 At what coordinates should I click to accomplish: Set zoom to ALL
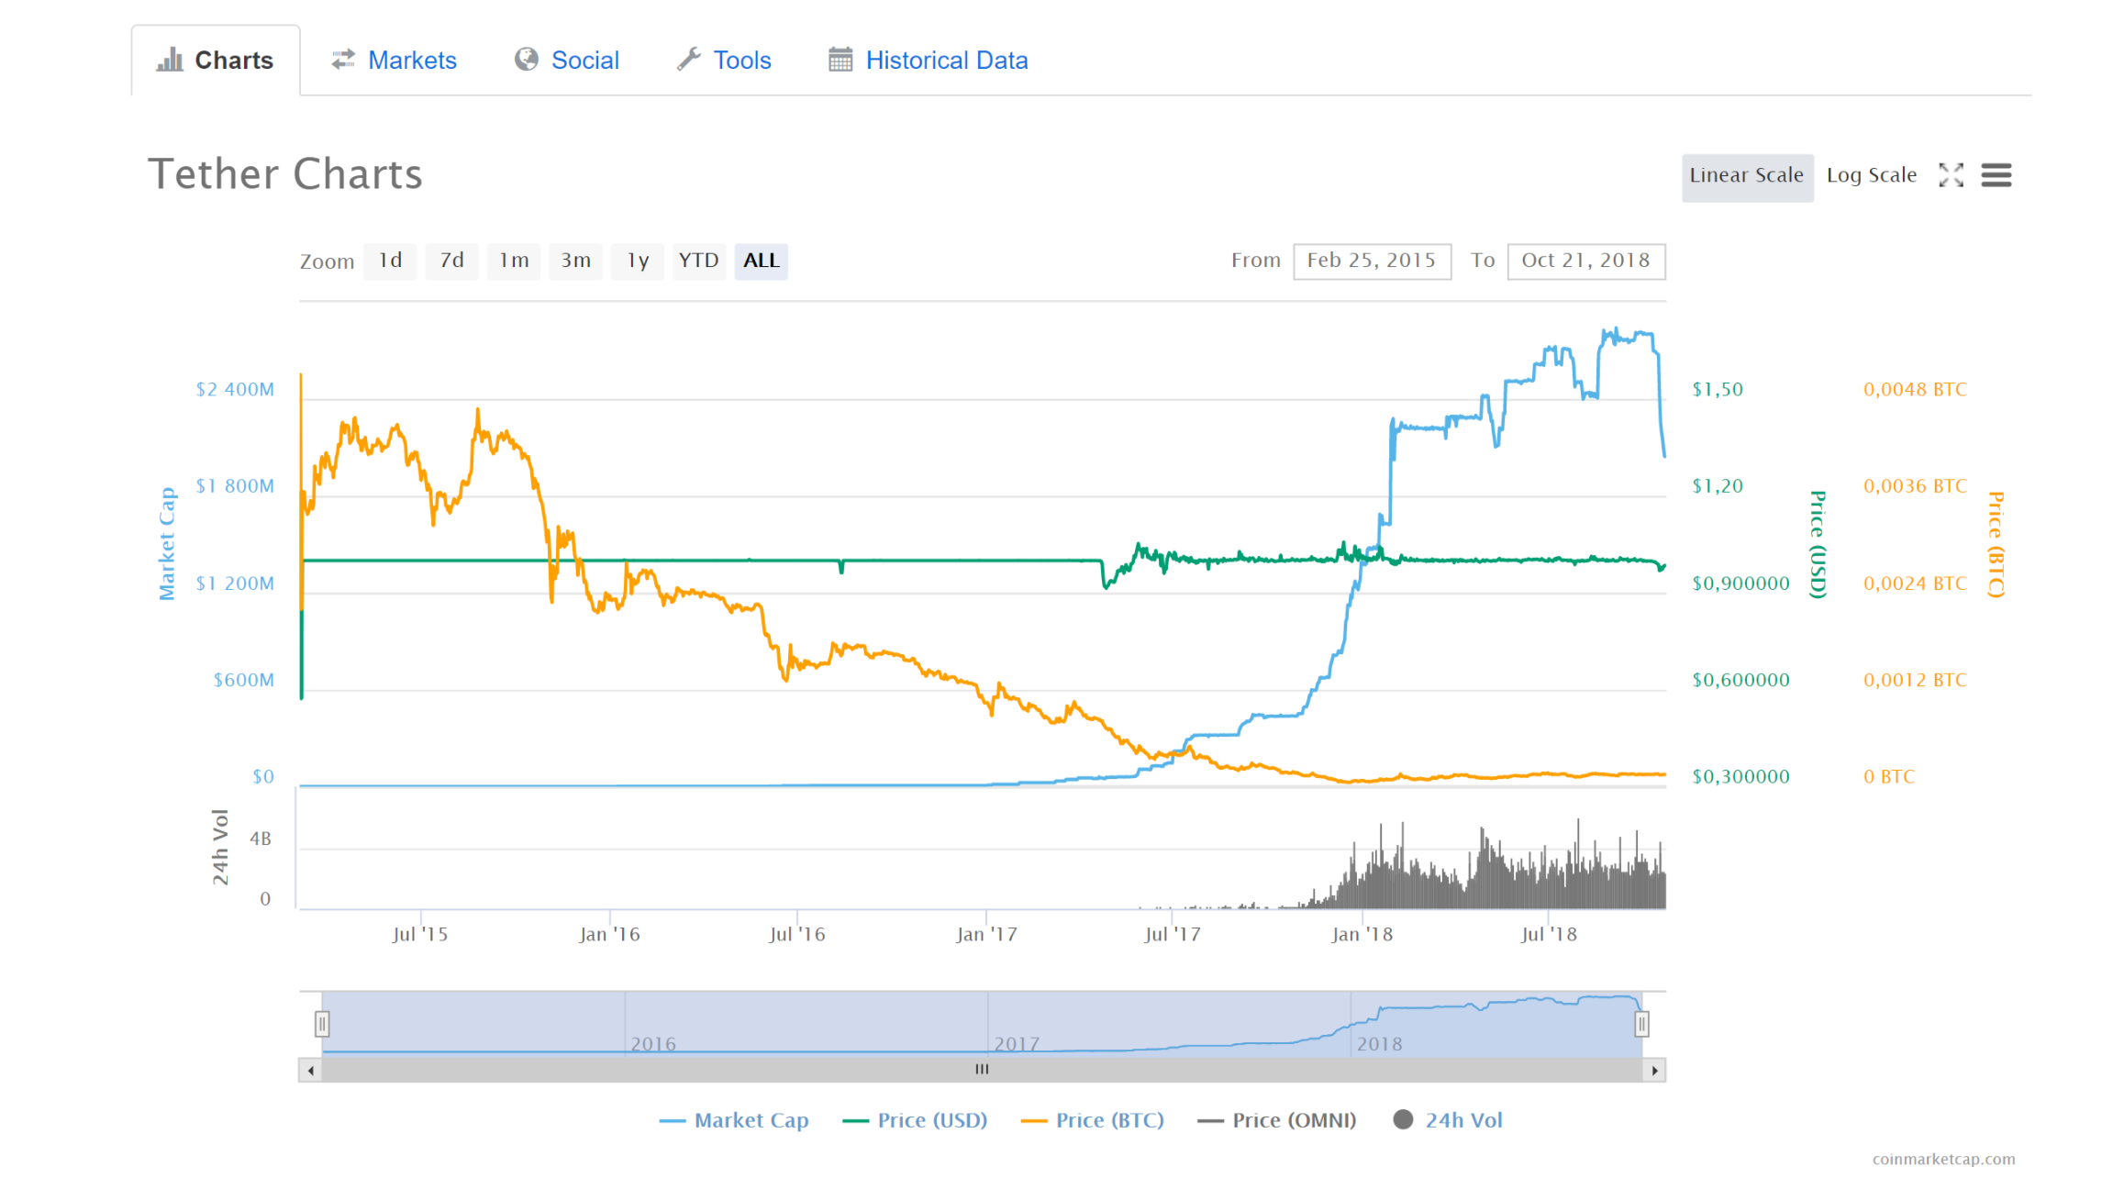tap(762, 261)
